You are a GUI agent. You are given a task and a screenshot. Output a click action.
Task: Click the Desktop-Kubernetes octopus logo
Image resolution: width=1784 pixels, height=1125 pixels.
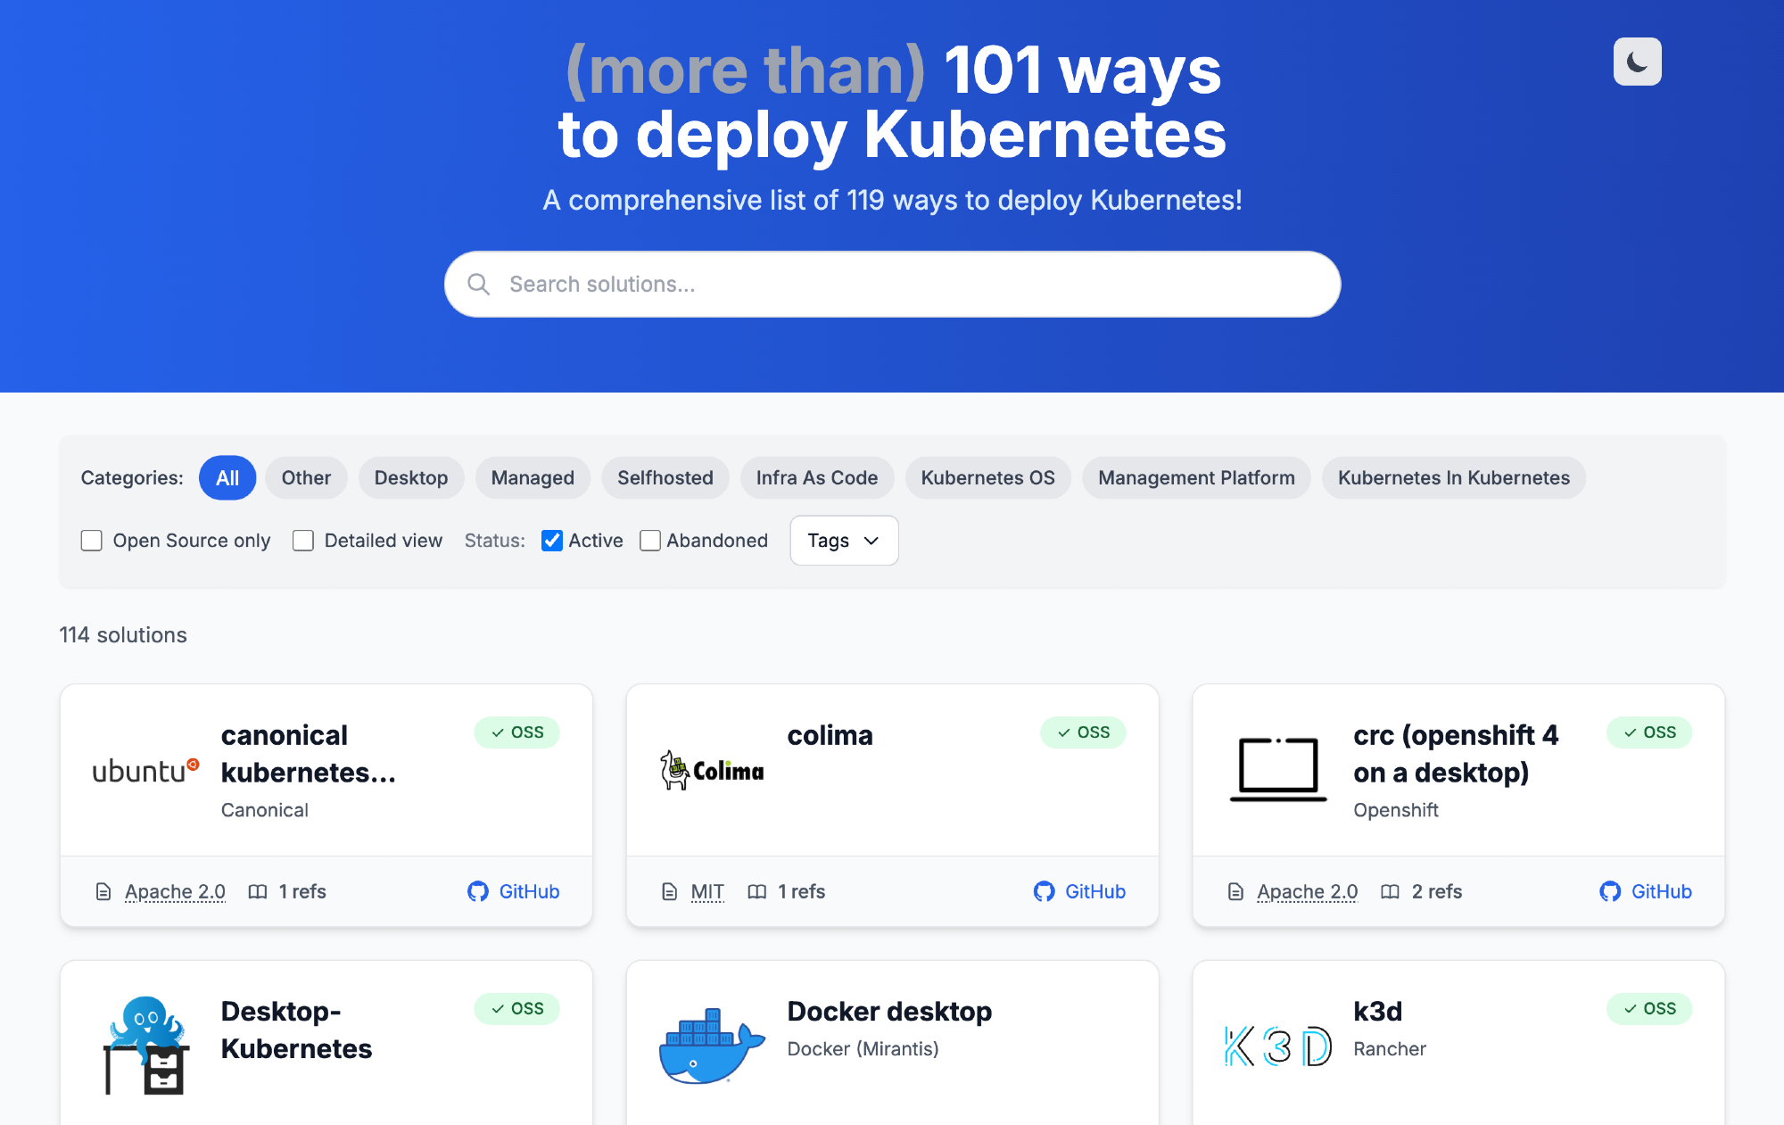(x=145, y=1046)
